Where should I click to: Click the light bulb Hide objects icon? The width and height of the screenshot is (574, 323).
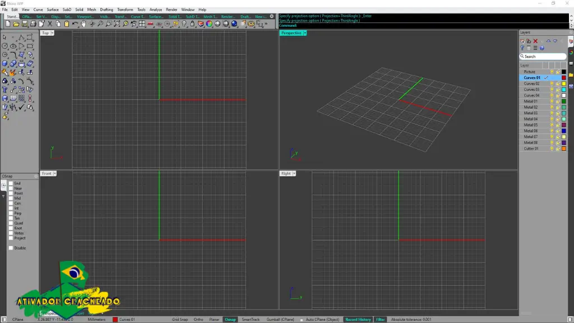[184, 24]
